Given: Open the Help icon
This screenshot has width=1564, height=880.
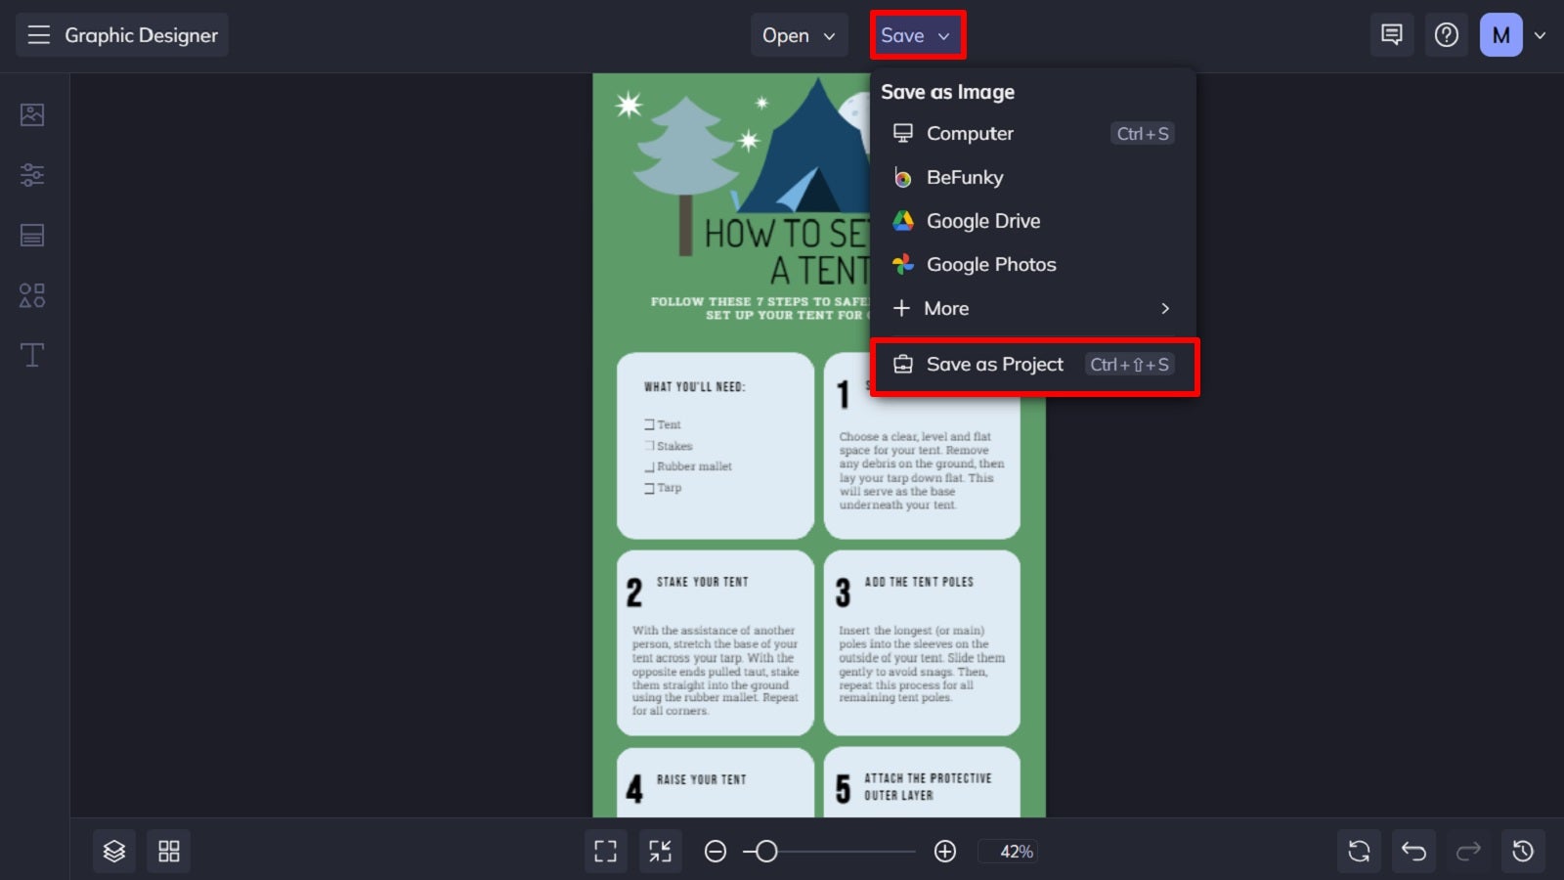Looking at the screenshot, I should point(1447,34).
